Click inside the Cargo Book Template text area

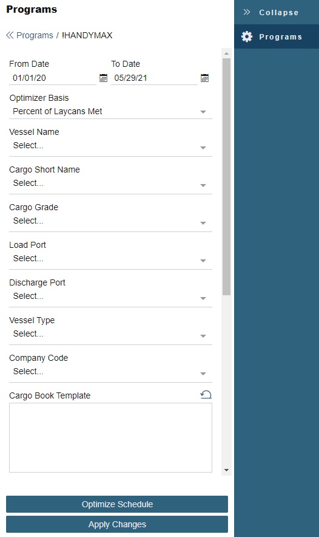110,438
